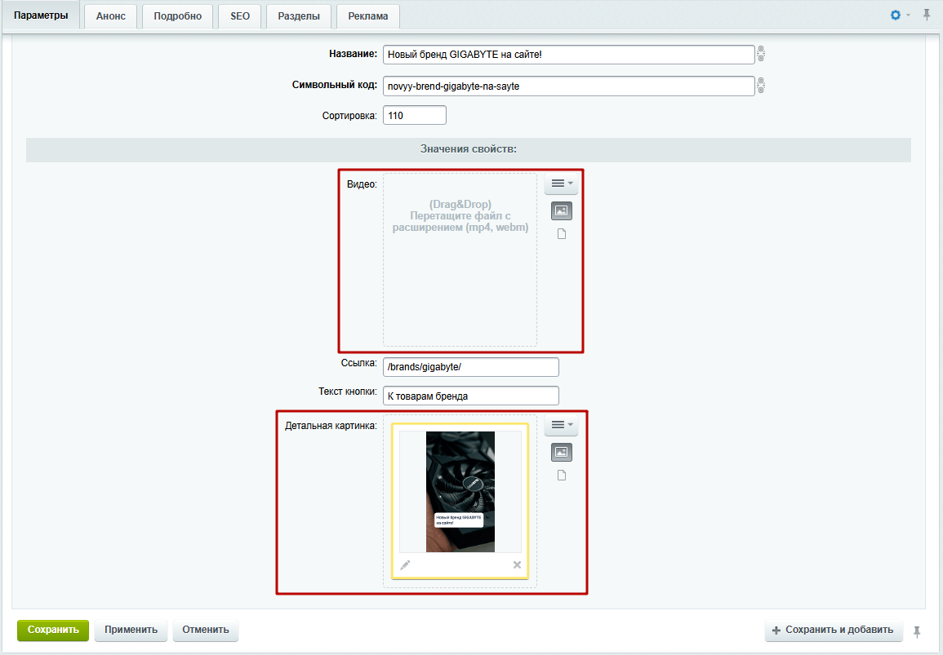The image size is (943, 655).
Task: Remove the uploaded detail picture
Action: (517, 564)
